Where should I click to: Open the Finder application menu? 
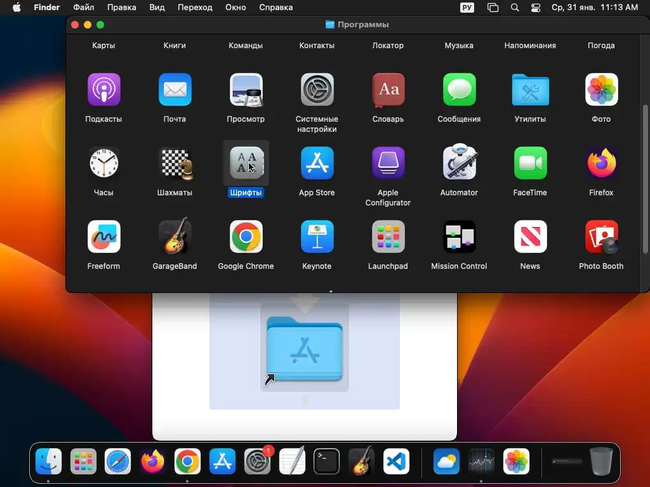tap(46, 8)
